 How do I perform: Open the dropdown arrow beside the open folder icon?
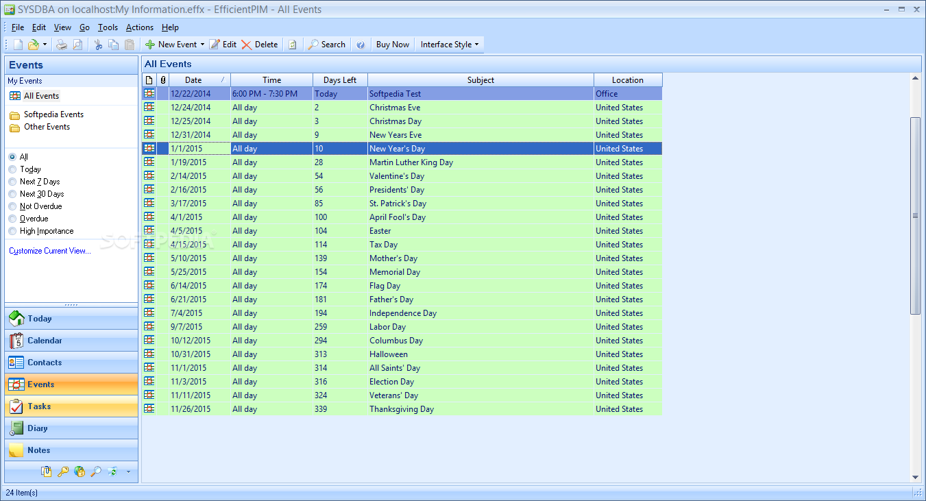pos(45,45)
